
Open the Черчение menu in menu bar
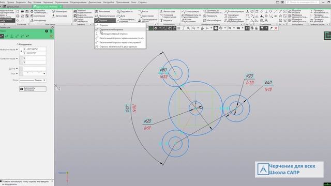[x=48, y=2]
